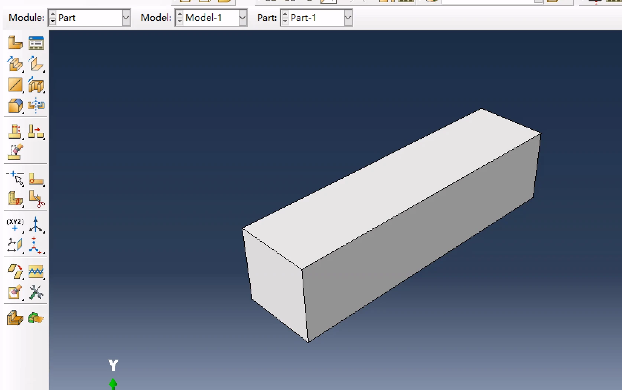Step the Part selector down

285,22
